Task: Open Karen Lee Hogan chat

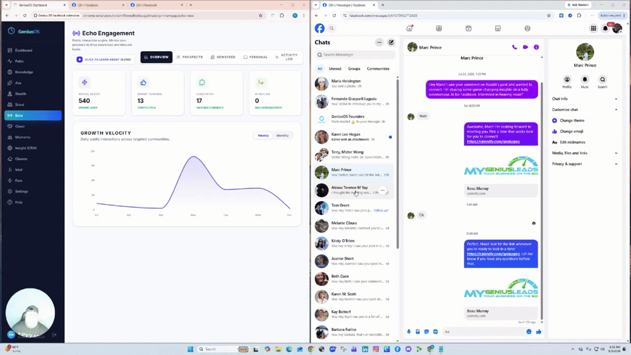Action: (354, 137)
